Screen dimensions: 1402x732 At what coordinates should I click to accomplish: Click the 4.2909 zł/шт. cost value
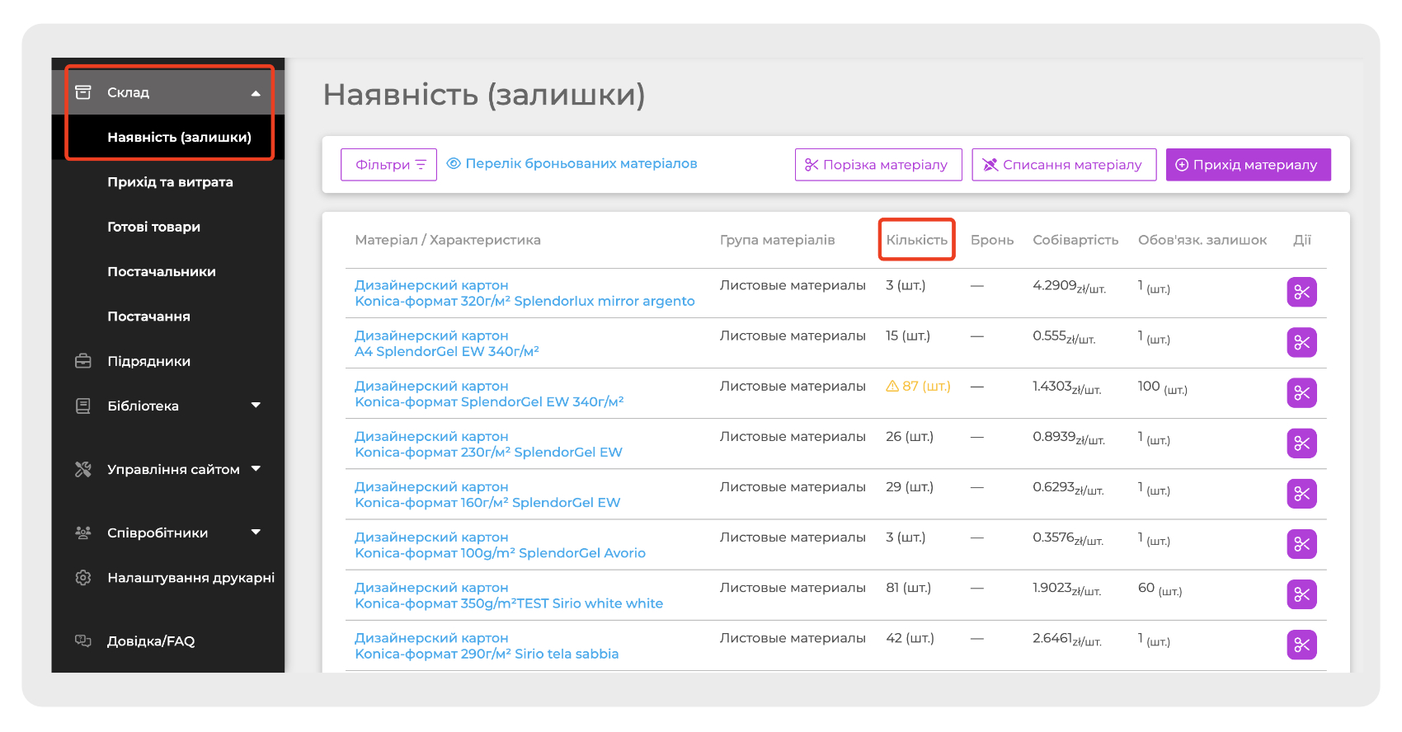point(1069,286)
